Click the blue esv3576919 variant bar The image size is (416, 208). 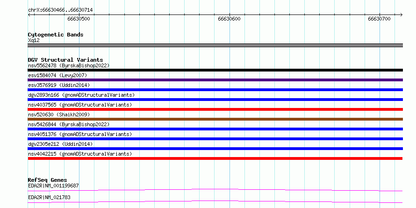click(215, 90)
